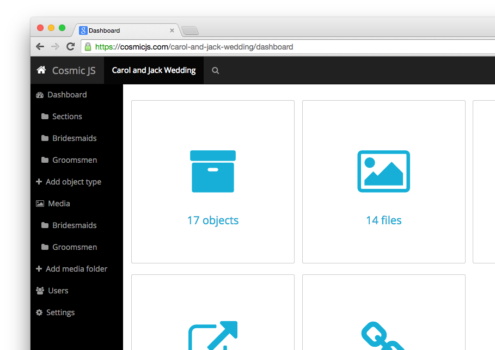Open the Carol and Jack Wedding bucket
Screen dimensions: 495x350
tap(154, 70)
